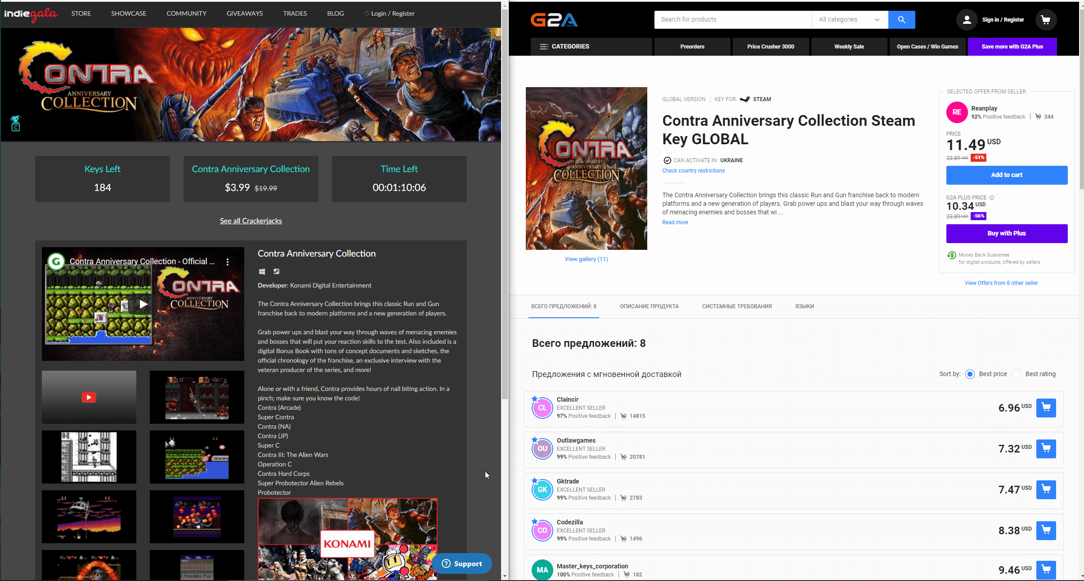
Task: Open the BLOG menu on IndieGala
Action: click(x=336, y=13)
